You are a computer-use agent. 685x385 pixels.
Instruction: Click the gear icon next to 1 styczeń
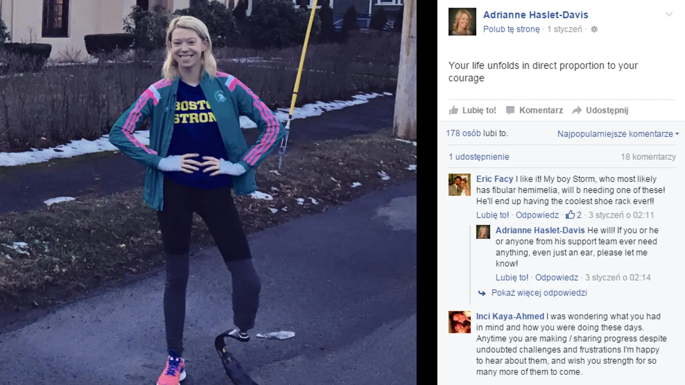click(594, 29)
